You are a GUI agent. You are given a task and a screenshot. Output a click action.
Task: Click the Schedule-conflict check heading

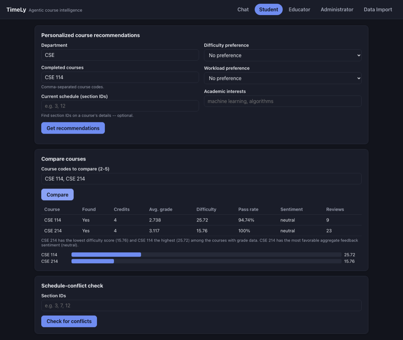[72, 286]
